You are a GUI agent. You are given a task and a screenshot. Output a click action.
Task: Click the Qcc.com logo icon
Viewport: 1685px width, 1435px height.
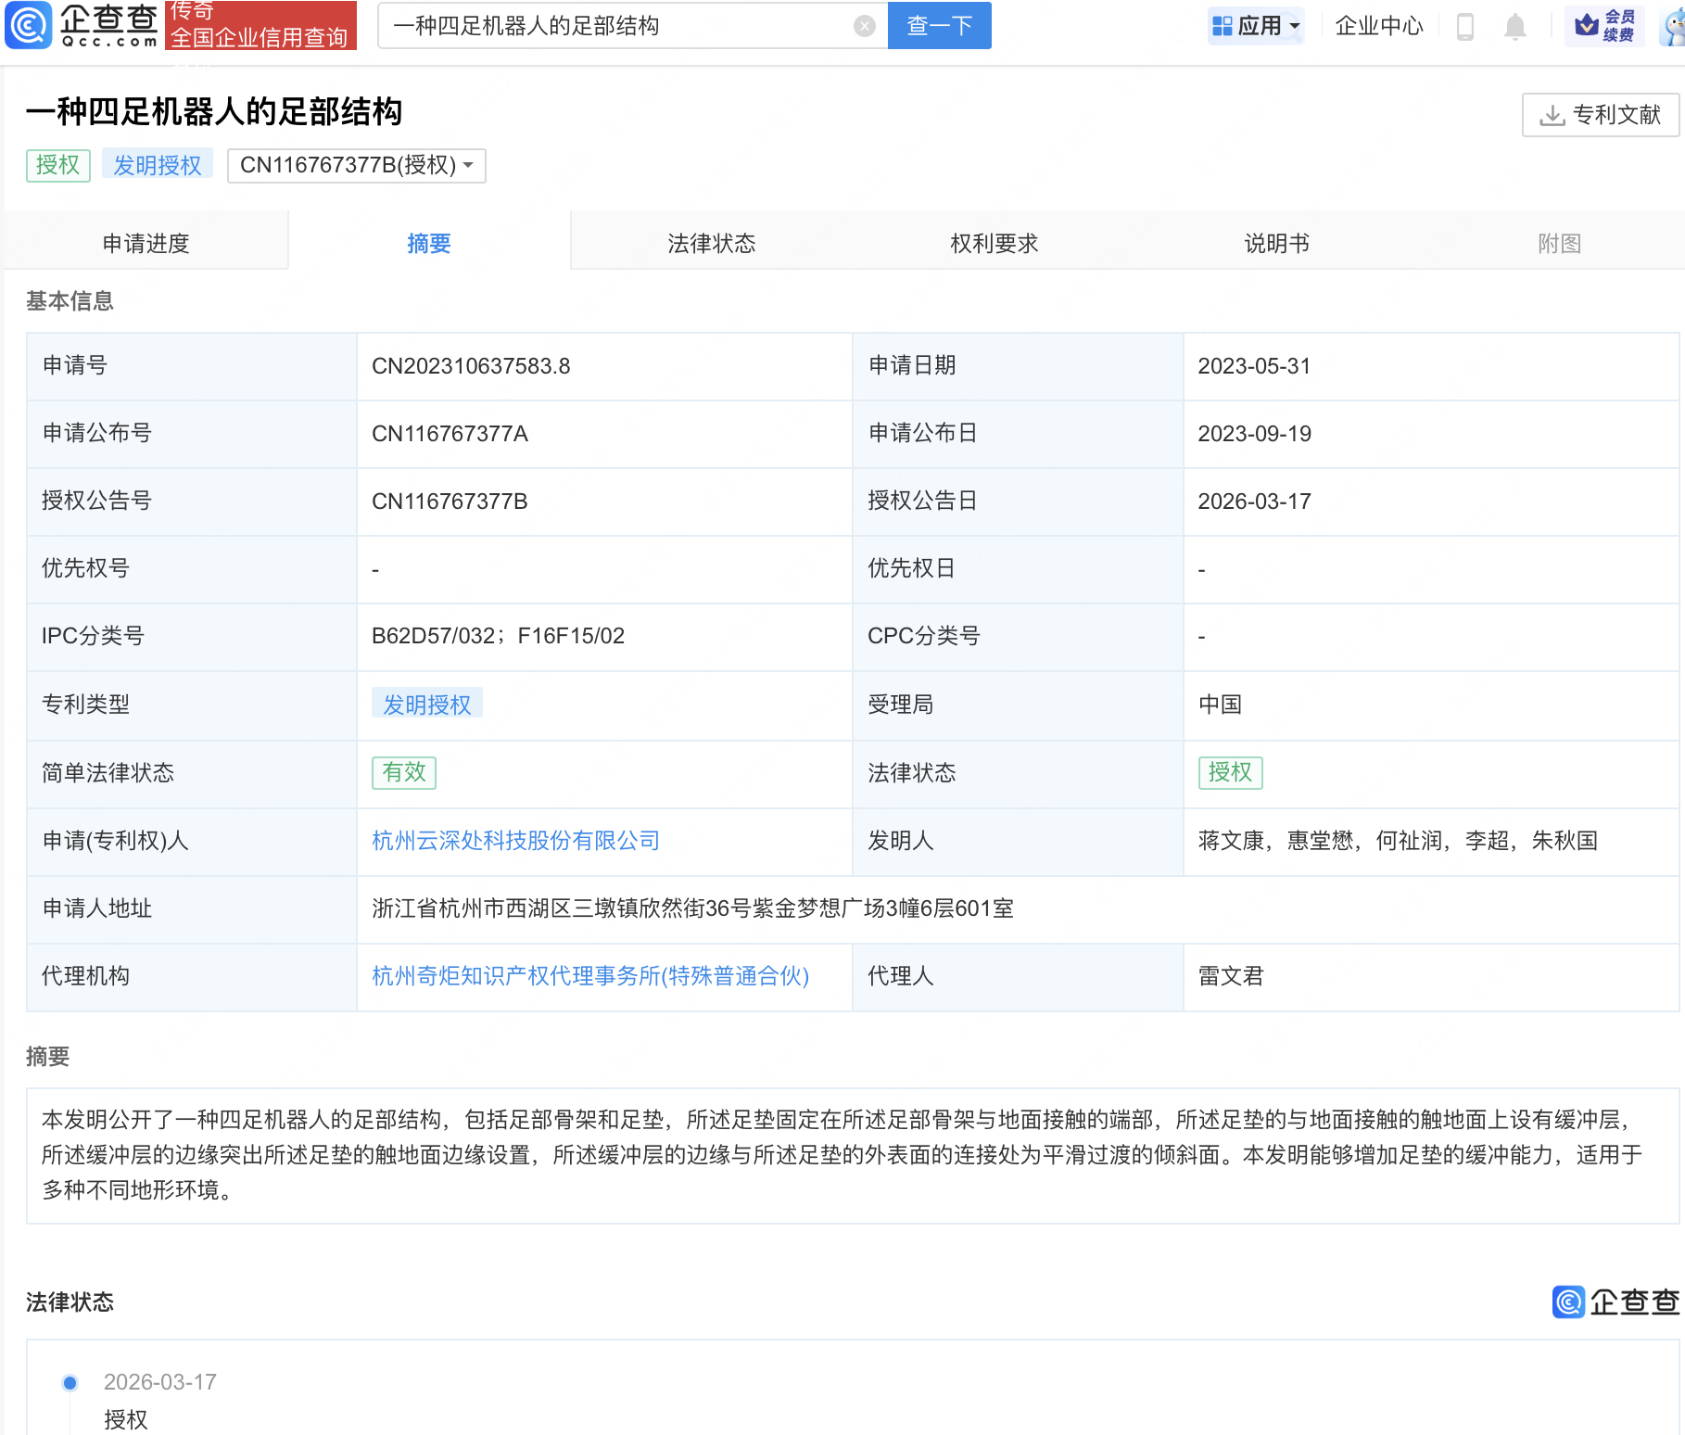[29, 25]
